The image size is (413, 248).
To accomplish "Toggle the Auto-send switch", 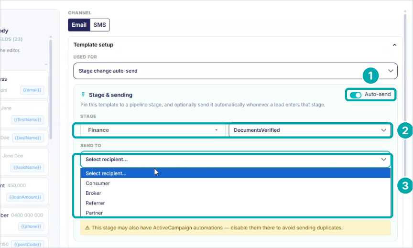I will pos(355,95).
